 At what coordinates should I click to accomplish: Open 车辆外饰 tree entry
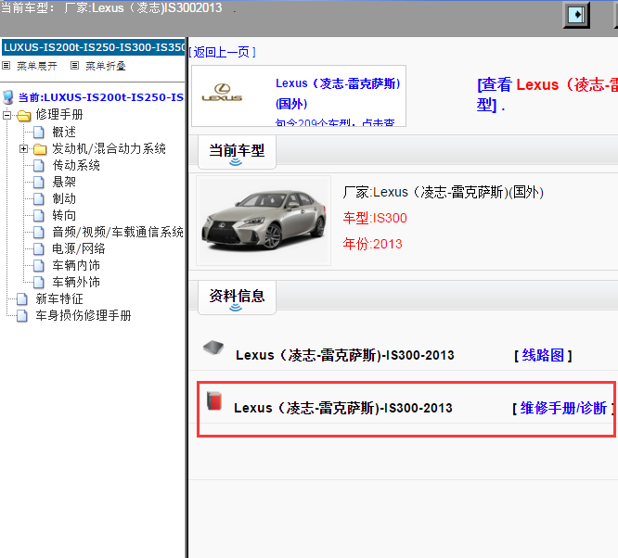(76, 282)
